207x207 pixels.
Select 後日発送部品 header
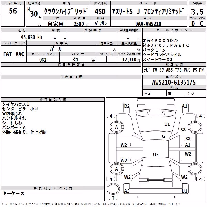click(x=71, y=64)
